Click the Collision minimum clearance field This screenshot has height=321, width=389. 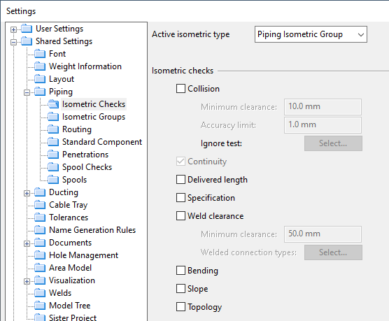(x=323, y=107)
